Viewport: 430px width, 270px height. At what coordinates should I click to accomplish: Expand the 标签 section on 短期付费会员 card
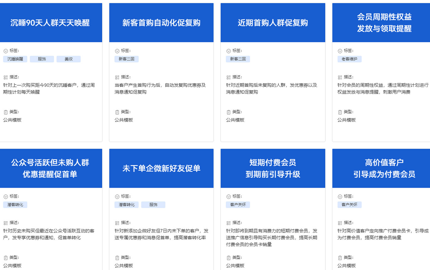point(229,196)
